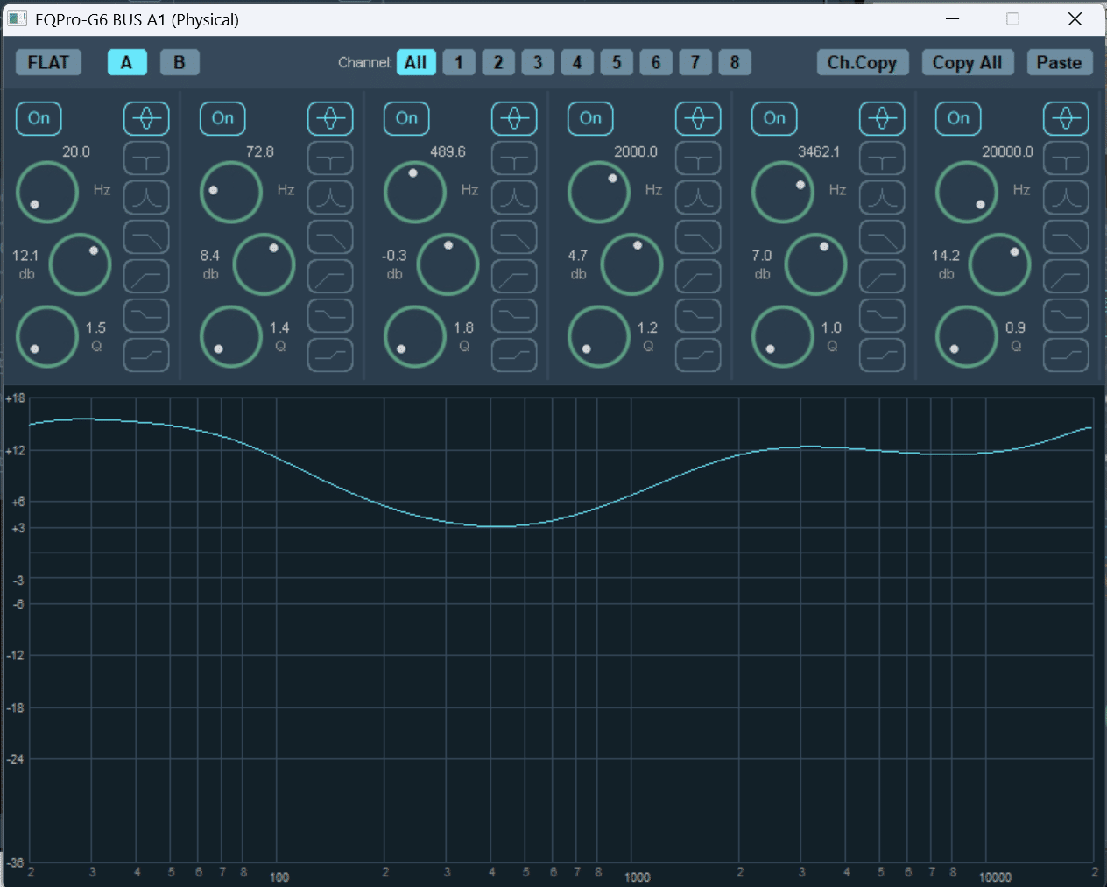Select channel 5 tab
The image size is (1107, 887).
click(x=617, y=62)
